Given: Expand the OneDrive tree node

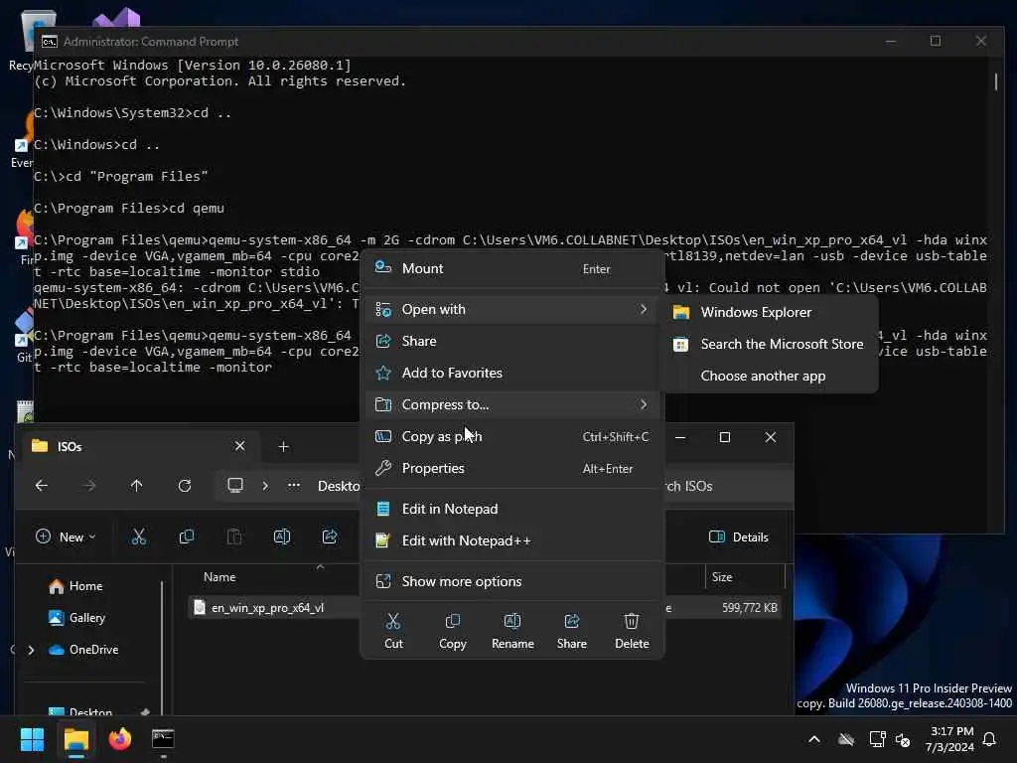Looking at the screenshot, I should click(31, 650).
